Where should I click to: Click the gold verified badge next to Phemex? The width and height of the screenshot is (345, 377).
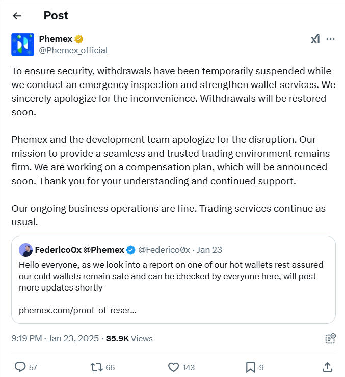click(x=78, y=39)
